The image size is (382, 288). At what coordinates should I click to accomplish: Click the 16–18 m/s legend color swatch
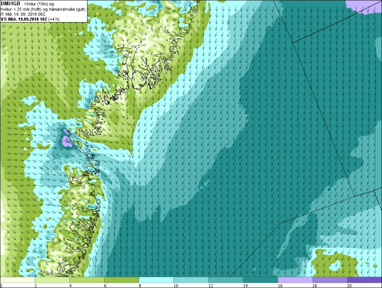click(295, 280)
